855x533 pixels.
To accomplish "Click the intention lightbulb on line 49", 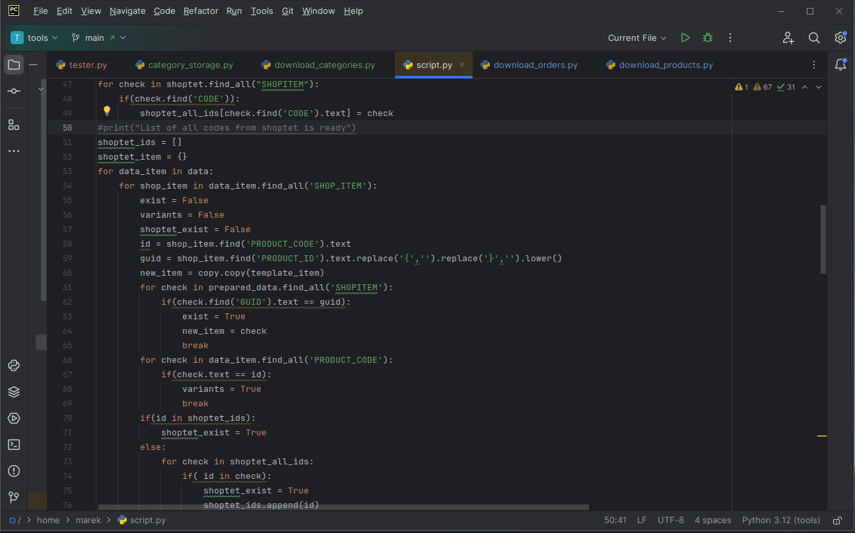I will click(x=107, y=111).
